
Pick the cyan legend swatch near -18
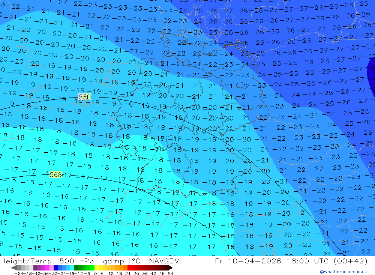(x=72, y=267)
